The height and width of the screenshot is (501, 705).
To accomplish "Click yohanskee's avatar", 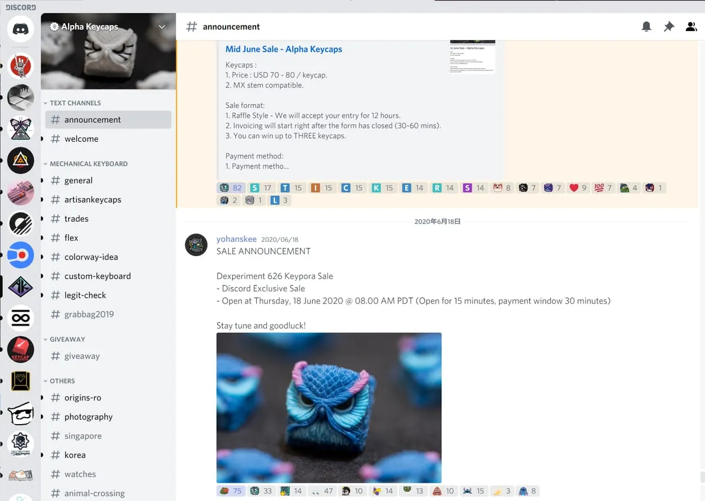I will (196, 245).
